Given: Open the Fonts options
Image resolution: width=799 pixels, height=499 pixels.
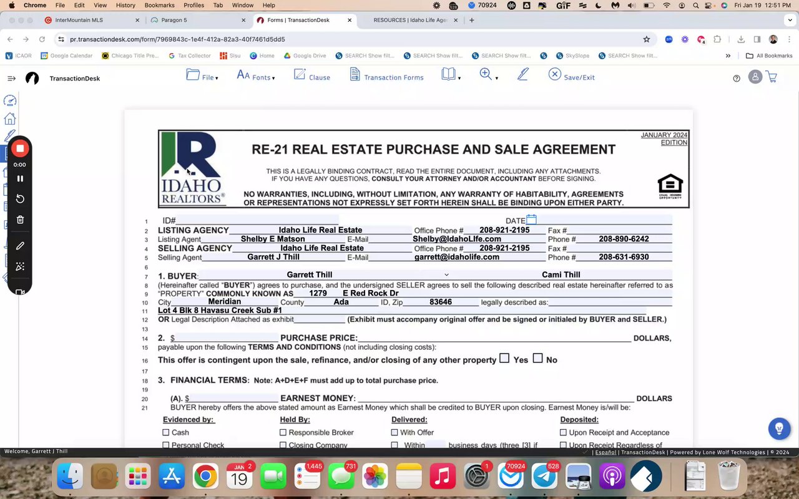Looking at the screenshot, I should pos(256,76).
